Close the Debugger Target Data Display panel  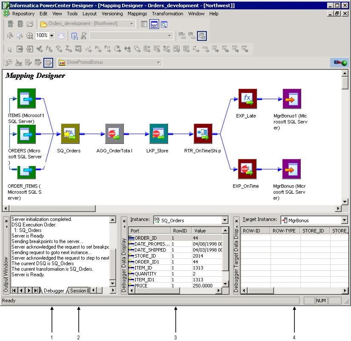[237, 221]
